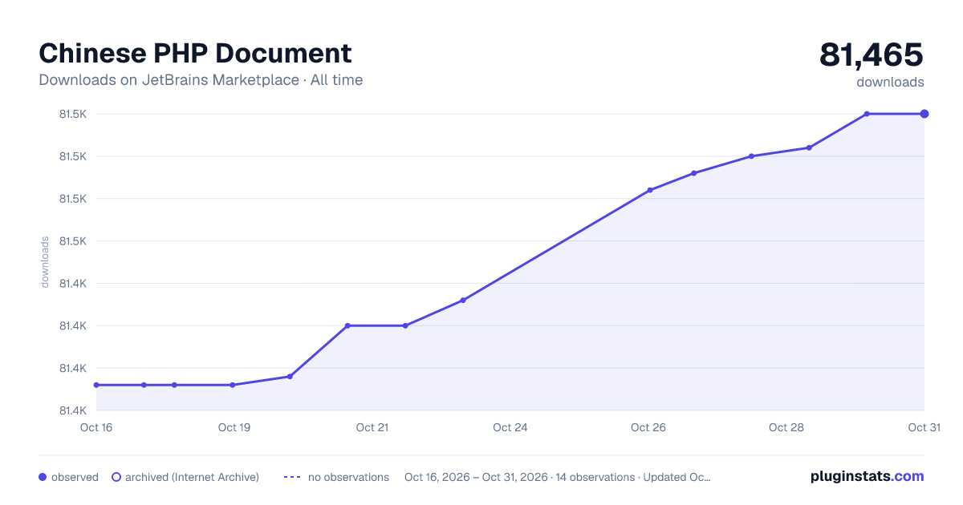The width and height of the screenshot is (963, 505).
Task: Select the data point above Oct 26
Action: pos(650,190)
